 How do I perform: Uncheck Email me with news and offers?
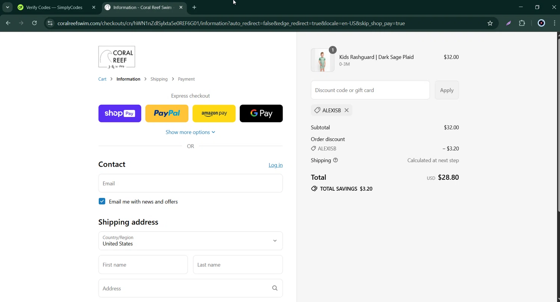[x=102, y=201]
